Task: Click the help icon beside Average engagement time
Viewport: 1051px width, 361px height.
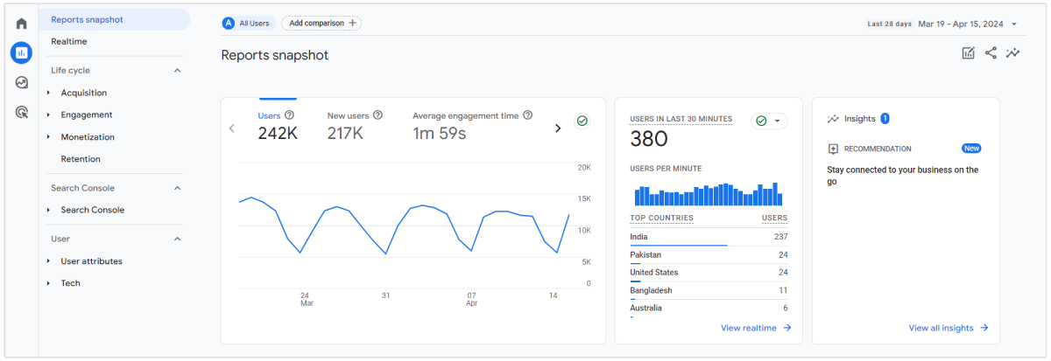Action: click(527, 115)
